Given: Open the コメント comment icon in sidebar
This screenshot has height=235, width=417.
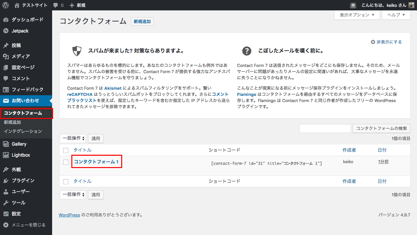Looking at the screenshot, I should 6,79.
